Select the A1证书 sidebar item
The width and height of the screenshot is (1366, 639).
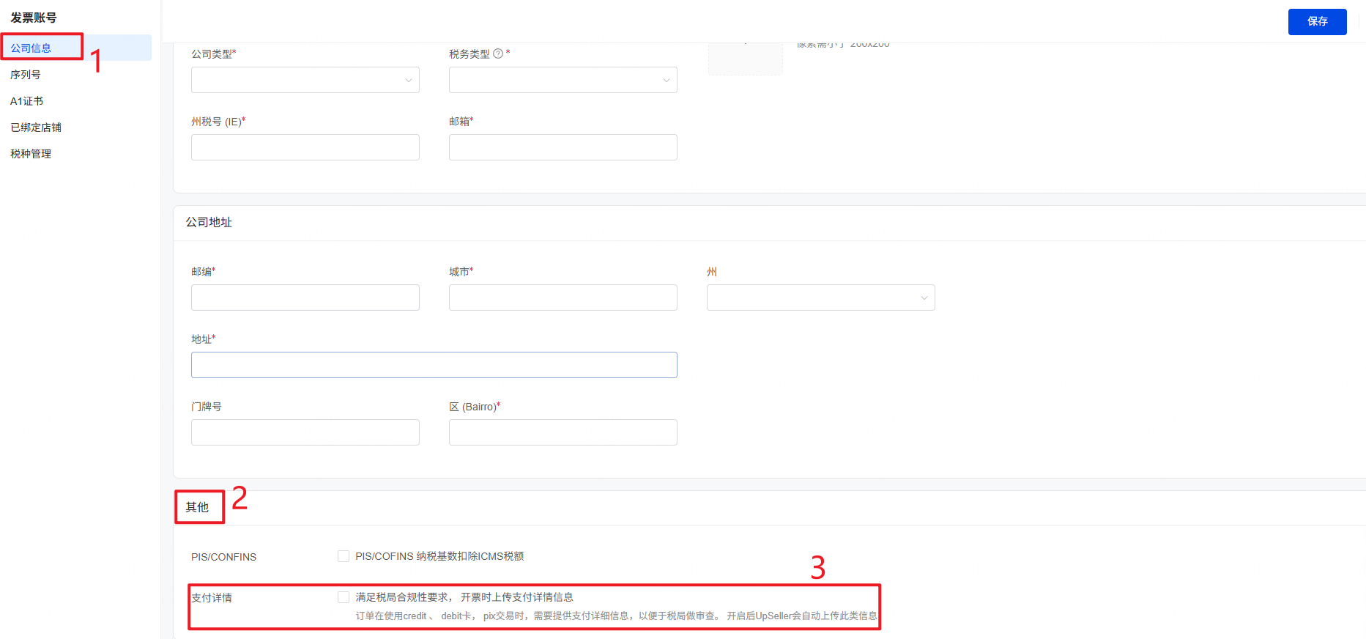point(76,100)
